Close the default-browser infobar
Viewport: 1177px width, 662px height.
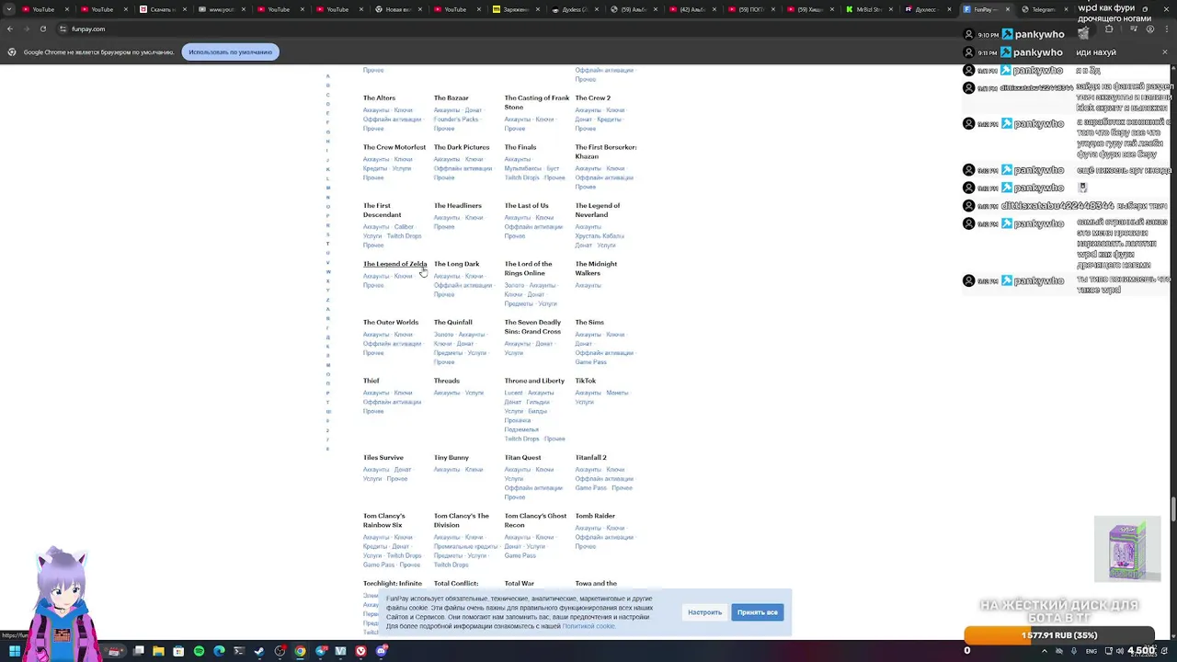(1164, 51)
